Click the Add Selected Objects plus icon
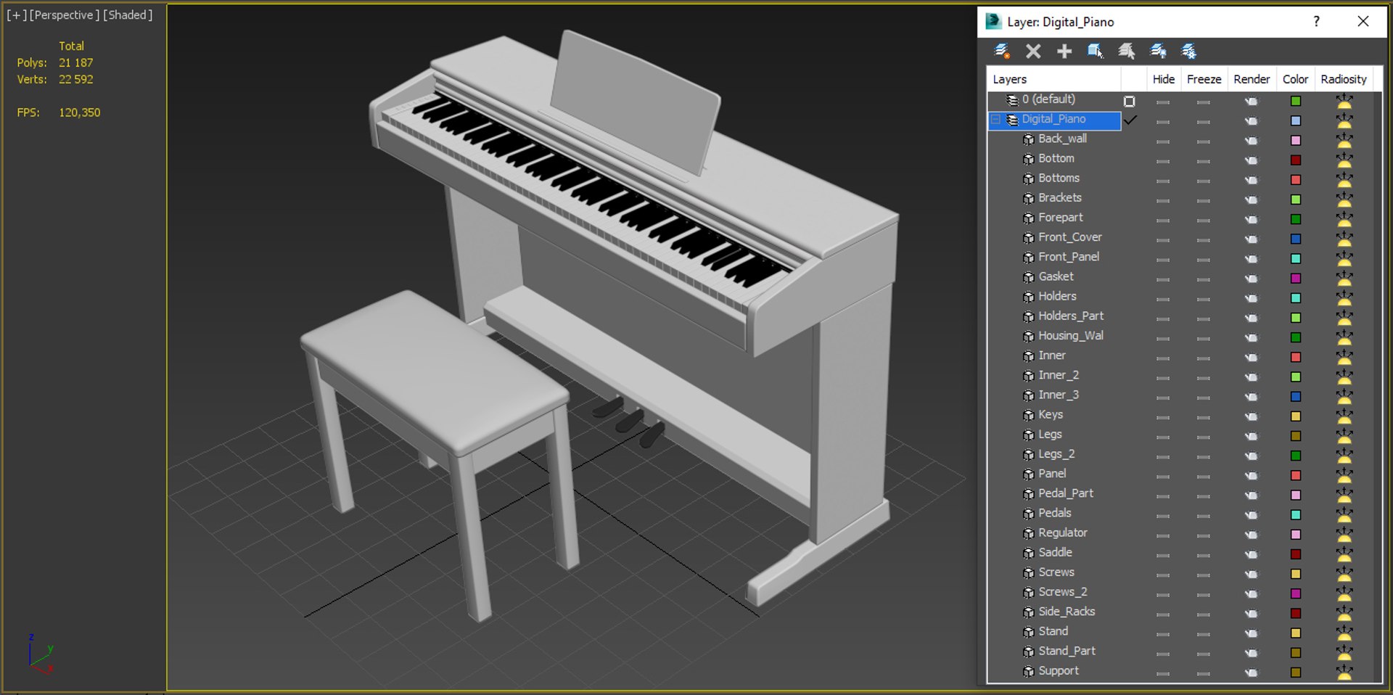Image resolution: width=1393 pixels, height=695 pixels. 1064,51
